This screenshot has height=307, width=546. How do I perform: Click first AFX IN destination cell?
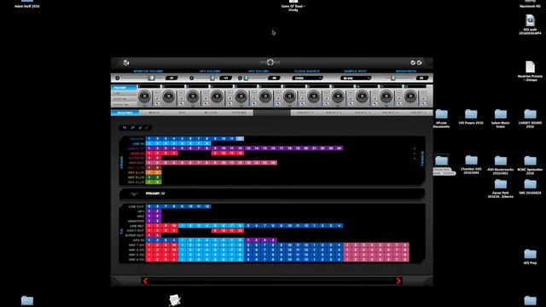[x=149, y=240]
